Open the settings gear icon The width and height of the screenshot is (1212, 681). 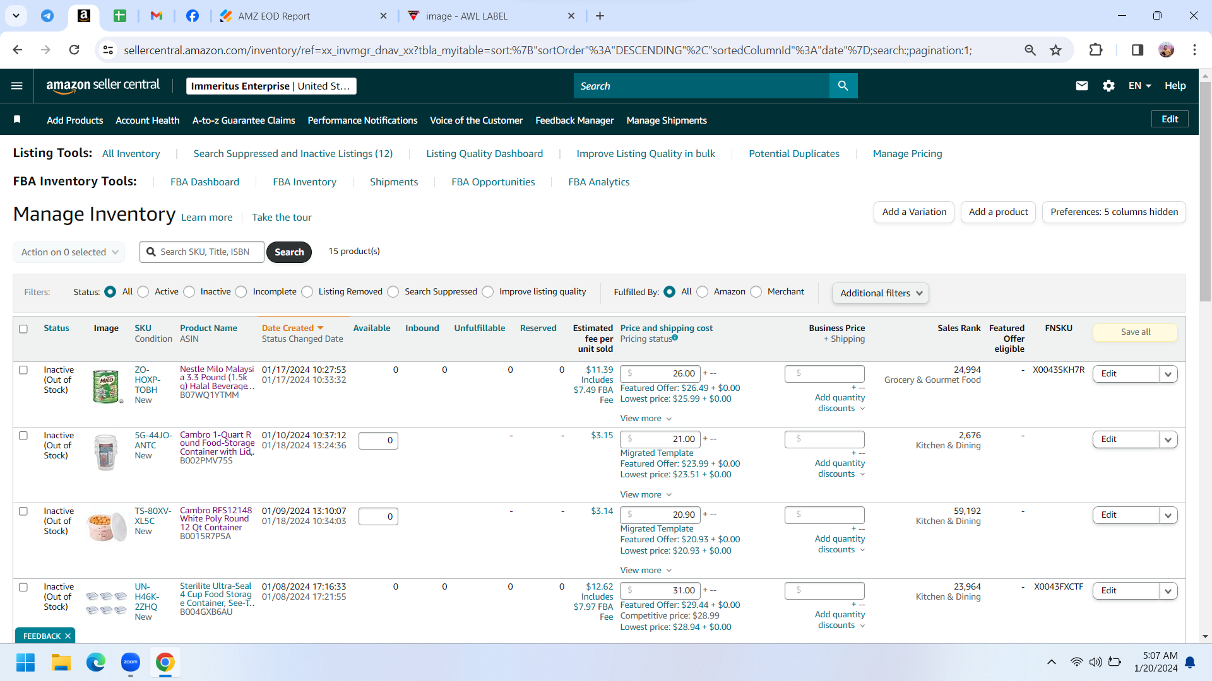point(1108,86)
